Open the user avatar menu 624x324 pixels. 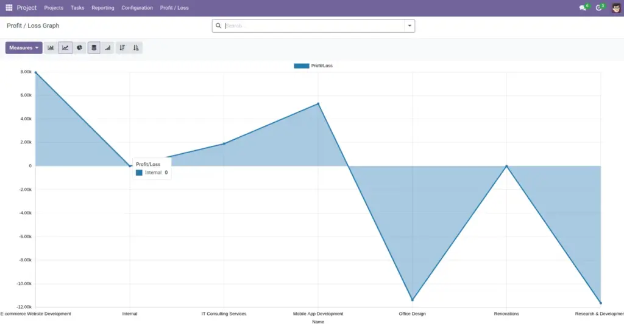[616, 7]
